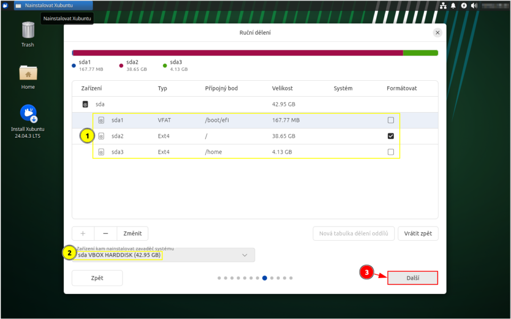511x319 pixels.
Task: Click the minus icon to remove a partition
Action: point(106,233)
